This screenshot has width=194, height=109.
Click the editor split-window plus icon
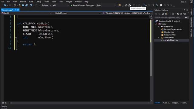(x=151, y=16)
